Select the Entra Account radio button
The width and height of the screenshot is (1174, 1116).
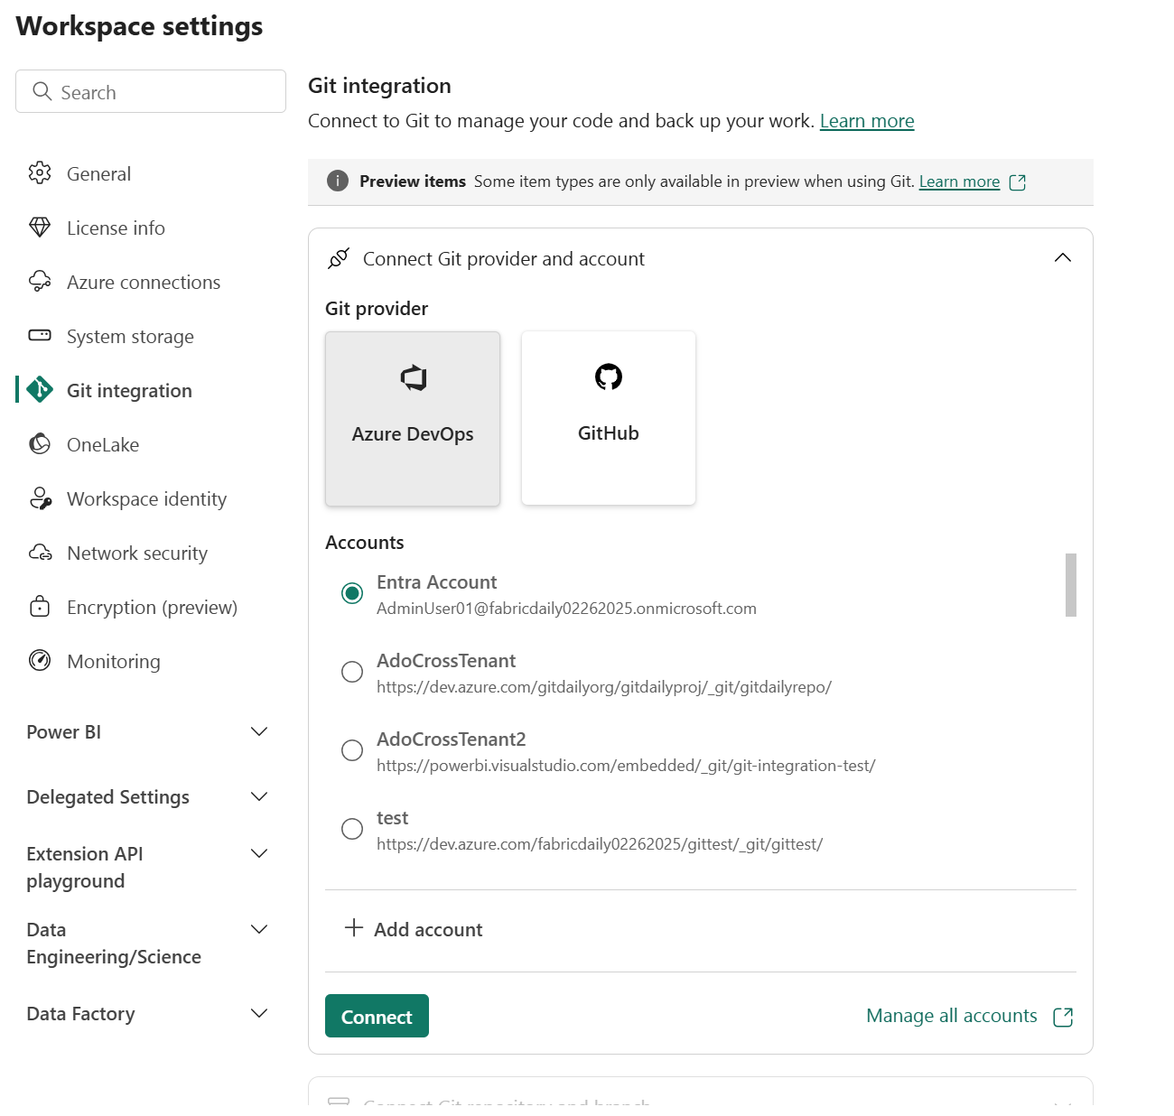click(x=352, y=593)
